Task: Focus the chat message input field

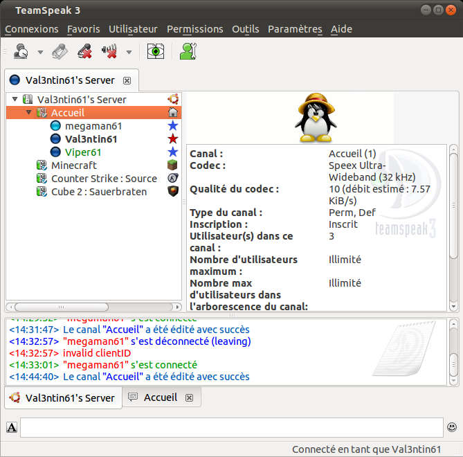Action: click(x=232, y=427)
